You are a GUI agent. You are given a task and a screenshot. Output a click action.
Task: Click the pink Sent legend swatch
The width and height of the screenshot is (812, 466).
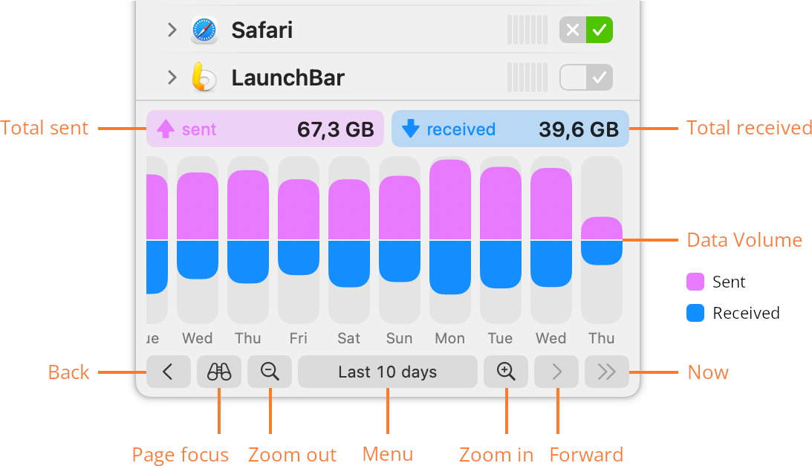pos(695,282)
